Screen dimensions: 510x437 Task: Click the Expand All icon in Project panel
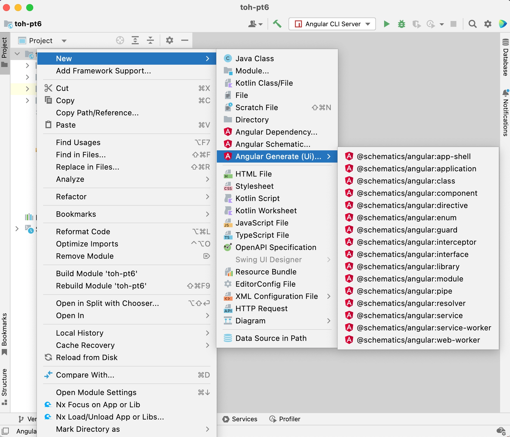pyautogui.click(x=135, y=40)
